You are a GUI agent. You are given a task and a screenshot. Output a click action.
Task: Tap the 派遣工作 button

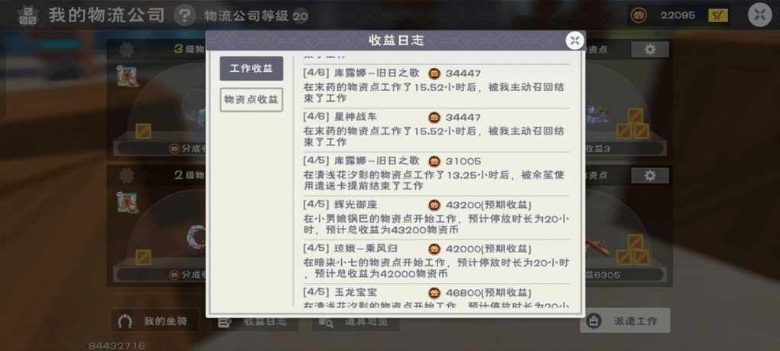click(625, 320)
